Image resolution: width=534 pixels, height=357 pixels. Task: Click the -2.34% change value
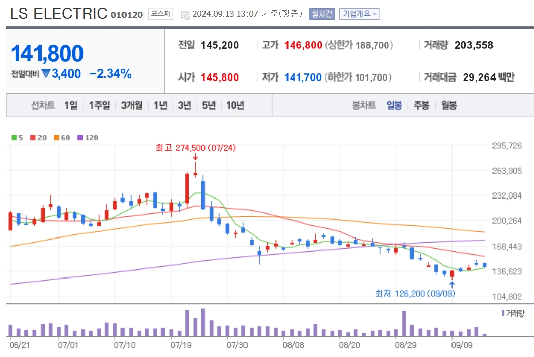[x=110, y=73]
